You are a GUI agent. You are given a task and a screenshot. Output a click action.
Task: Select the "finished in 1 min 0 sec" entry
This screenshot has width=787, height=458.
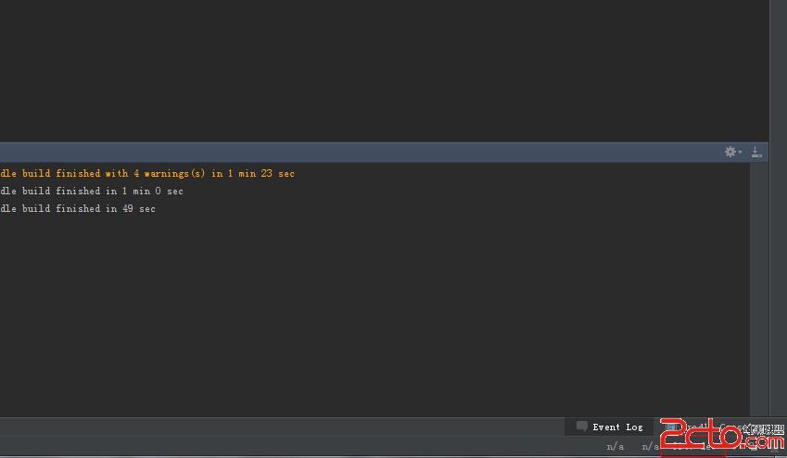click(93, 192)
